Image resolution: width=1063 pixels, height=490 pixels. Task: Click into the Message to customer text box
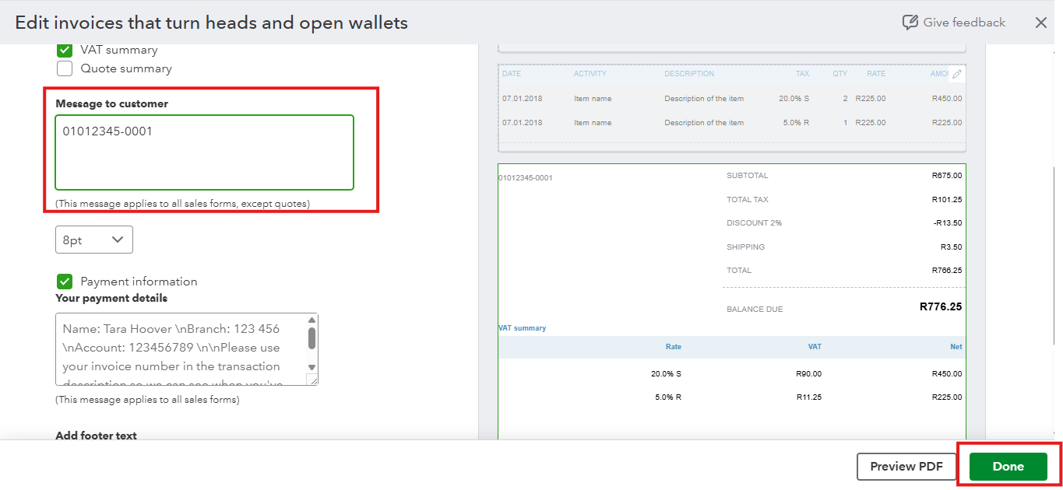pyautogui.click(x=204, y=152)
